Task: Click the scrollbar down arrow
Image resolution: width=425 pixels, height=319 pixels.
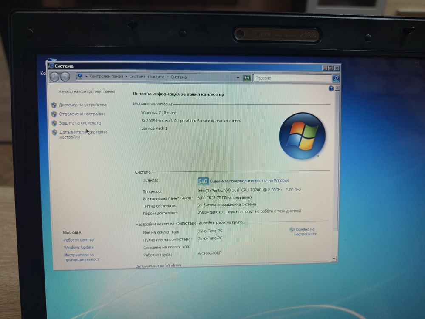Action: pyautogui.click(x=334, y=259)
